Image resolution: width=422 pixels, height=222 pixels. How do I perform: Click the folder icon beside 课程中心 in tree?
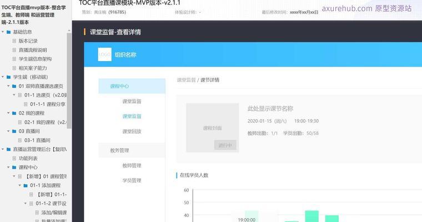tap(14, 168)
